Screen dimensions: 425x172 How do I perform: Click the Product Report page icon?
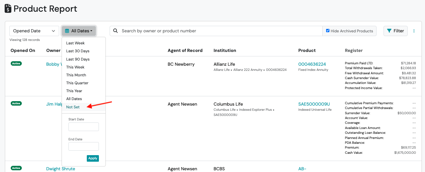[8, 8]
